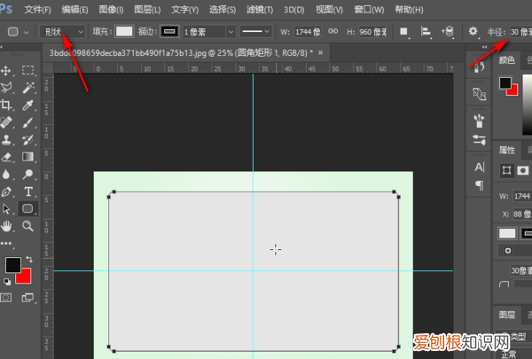Select the Type tool

[28, 191]
